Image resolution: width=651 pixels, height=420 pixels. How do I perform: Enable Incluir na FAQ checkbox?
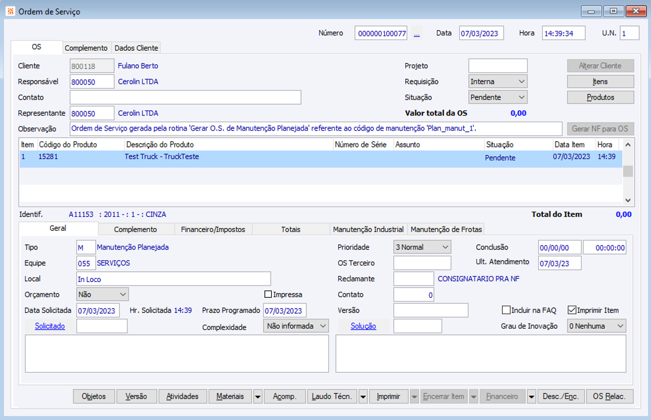click(506, 310)
